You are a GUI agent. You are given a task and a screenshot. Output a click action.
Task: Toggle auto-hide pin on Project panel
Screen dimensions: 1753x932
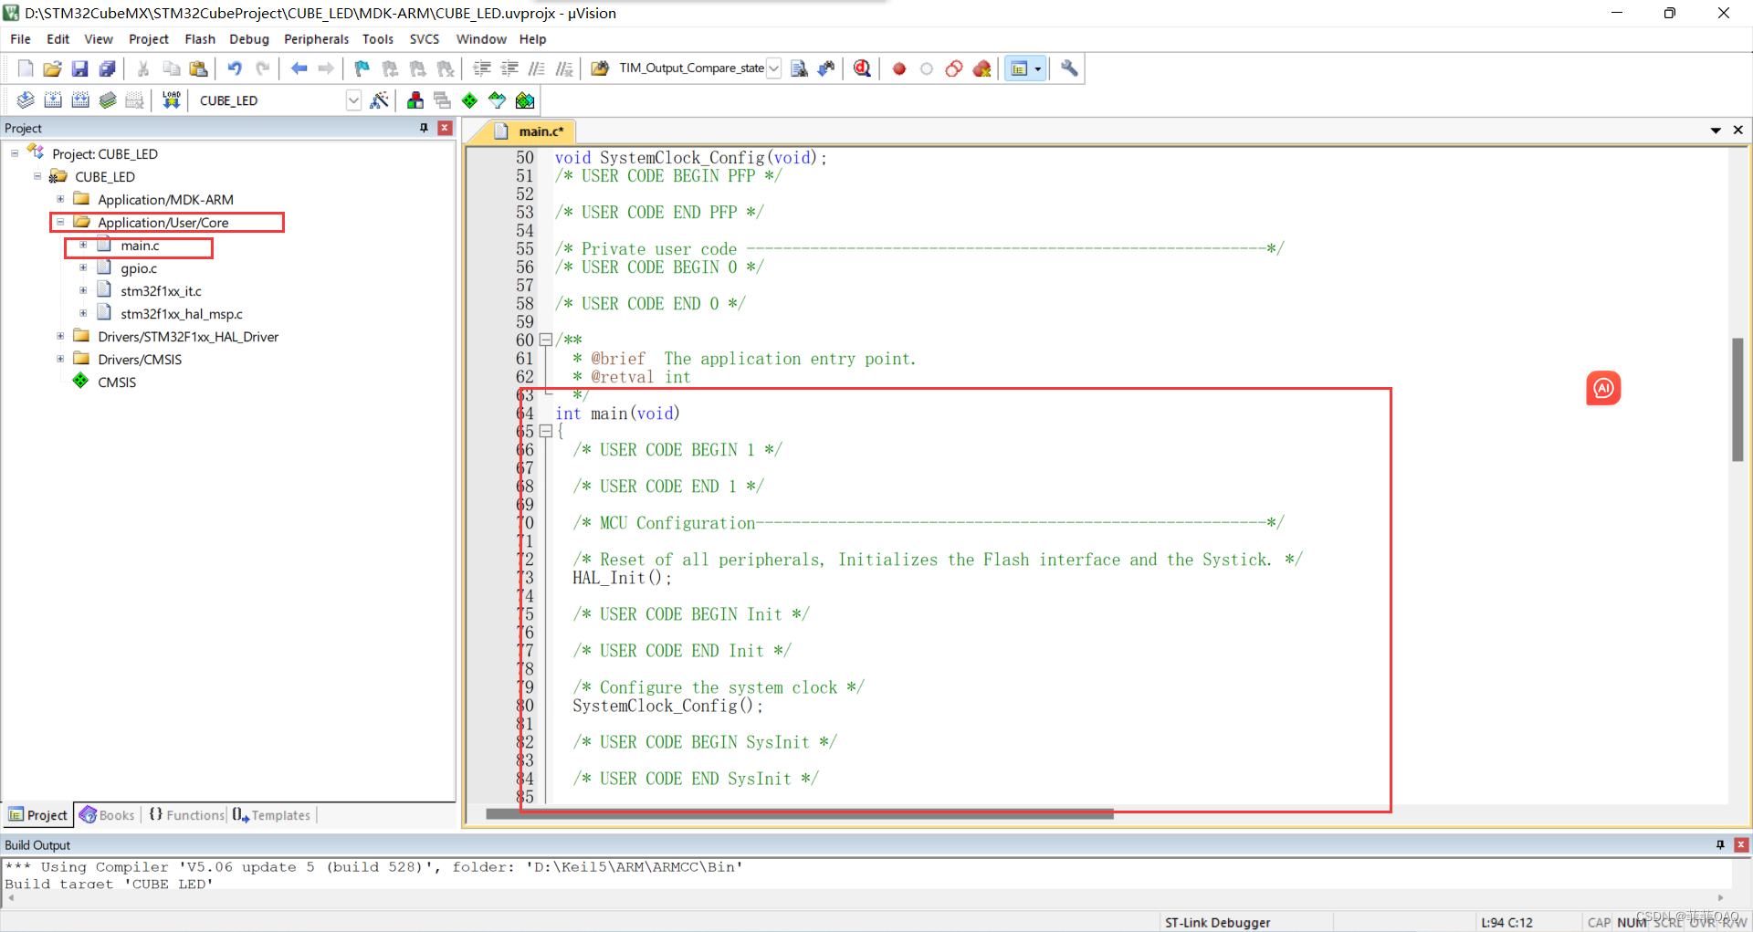[x=424, y=128]
